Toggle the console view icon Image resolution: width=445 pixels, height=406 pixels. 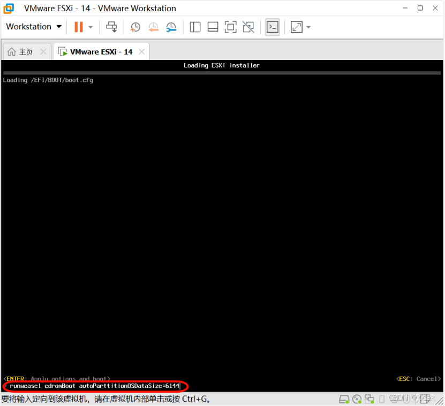[273, 27]
